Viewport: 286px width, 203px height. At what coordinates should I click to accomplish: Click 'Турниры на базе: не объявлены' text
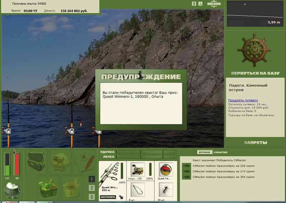point(251,115)
